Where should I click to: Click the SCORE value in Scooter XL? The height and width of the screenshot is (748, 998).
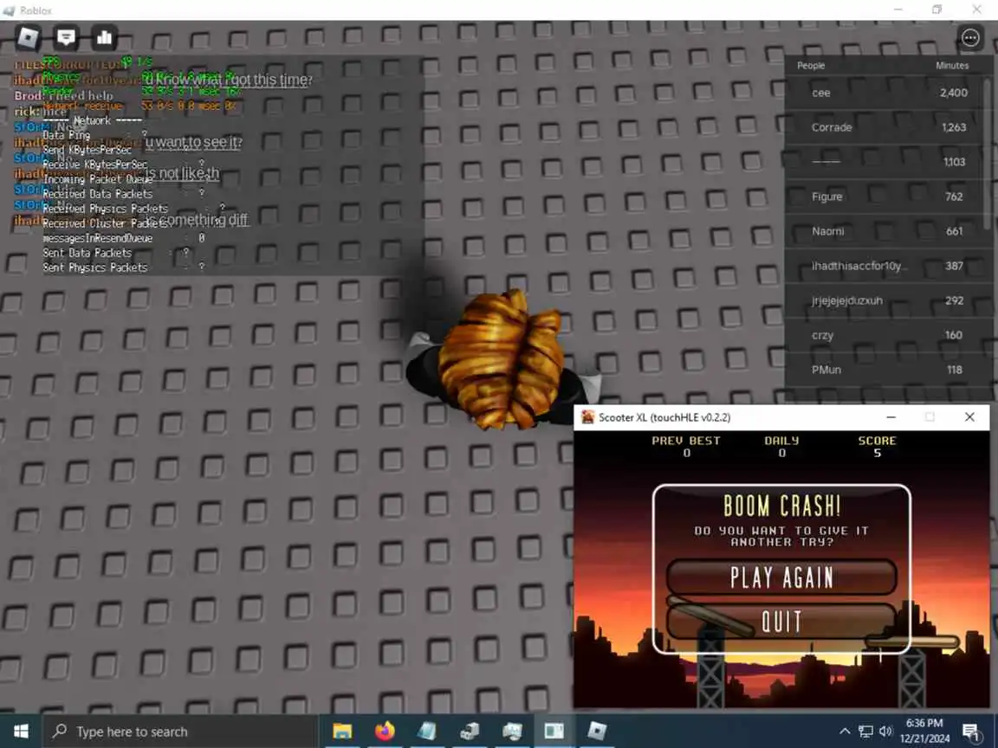[877, 453]
